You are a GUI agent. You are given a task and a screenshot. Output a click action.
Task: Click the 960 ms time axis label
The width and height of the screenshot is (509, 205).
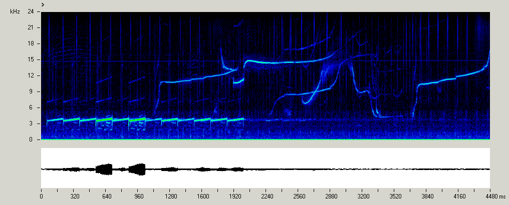tap(139, 196)
